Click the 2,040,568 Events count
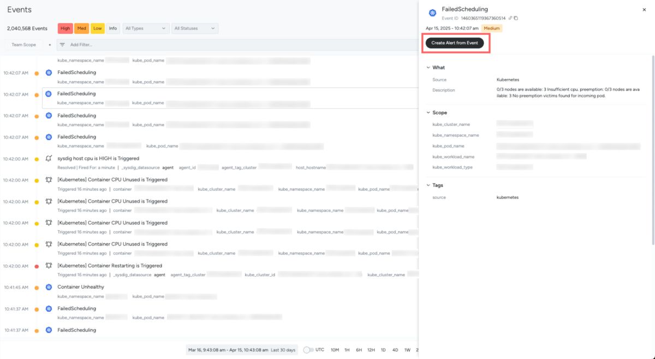The image size is (655, 359). pos(27,28)
